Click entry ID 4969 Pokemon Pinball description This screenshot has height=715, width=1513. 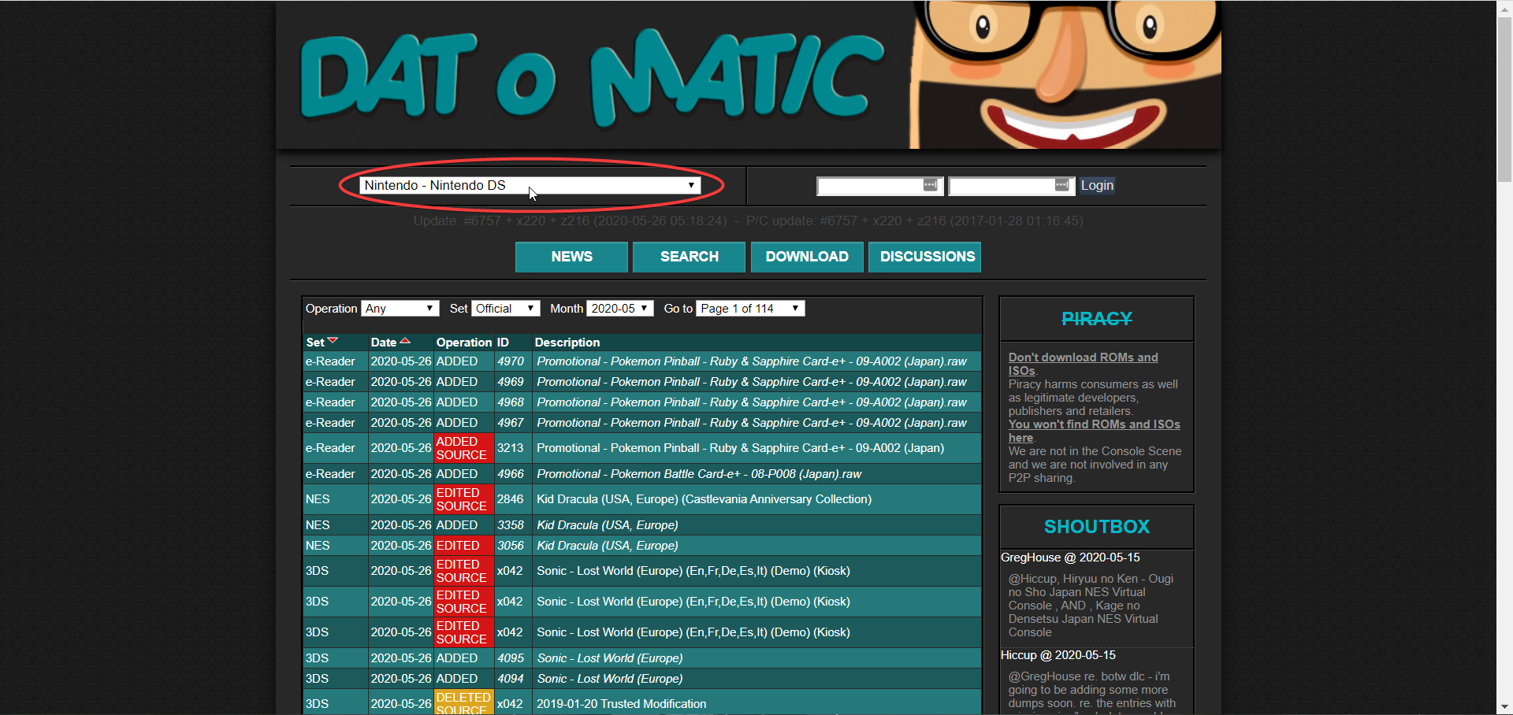click(751, 382)
